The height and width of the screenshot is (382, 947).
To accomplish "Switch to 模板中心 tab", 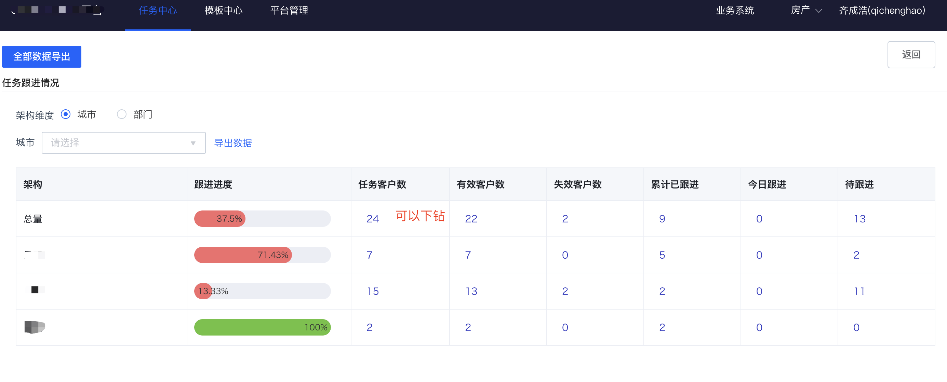I will coord(224,10).
